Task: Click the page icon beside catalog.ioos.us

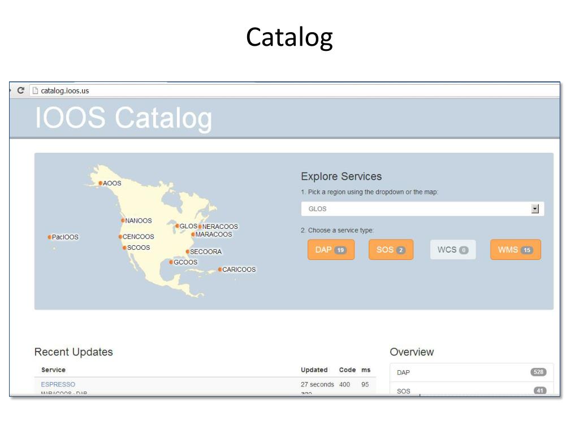Action: [x=36, y=90]
